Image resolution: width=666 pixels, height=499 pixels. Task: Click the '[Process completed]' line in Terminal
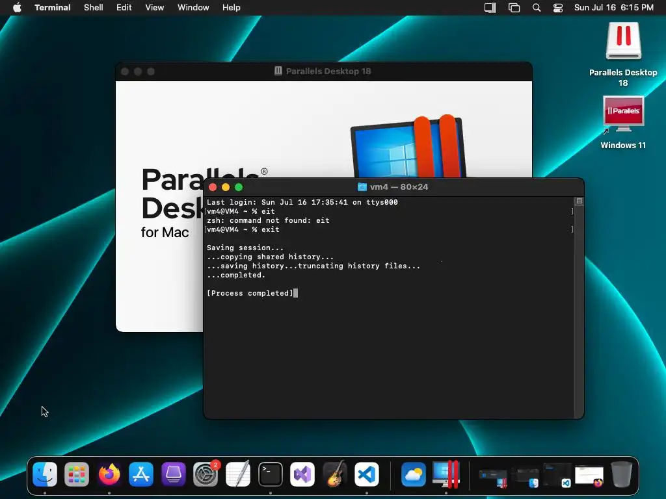coord(250,293)
